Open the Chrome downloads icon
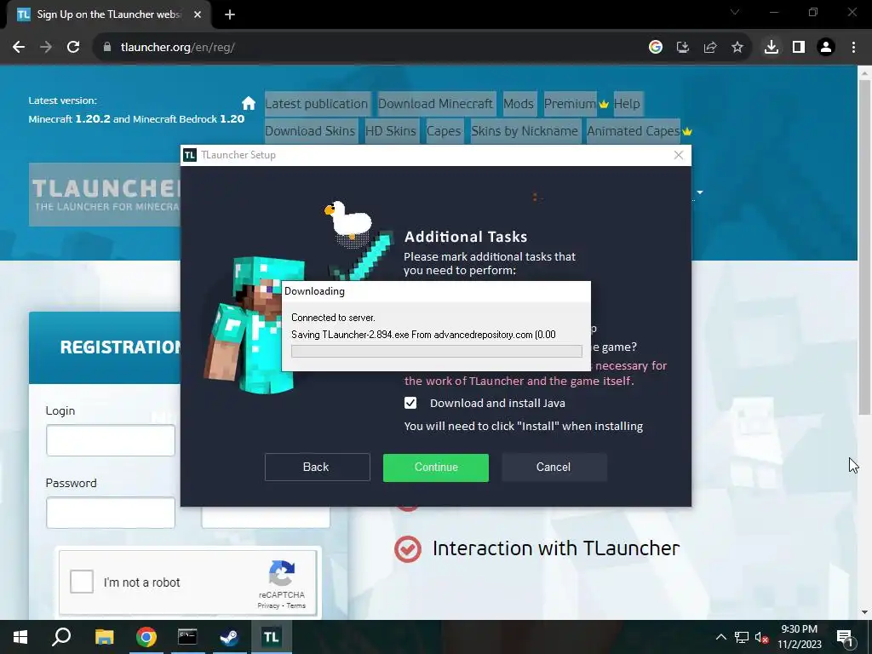 (x=771, y=48)
